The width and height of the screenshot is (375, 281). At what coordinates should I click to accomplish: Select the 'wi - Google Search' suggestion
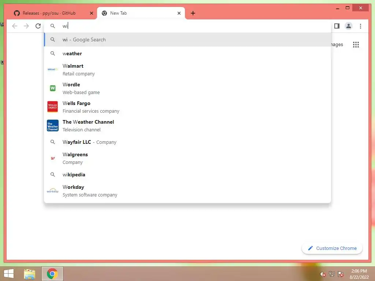pyautogui.click(x=187, y=40)
